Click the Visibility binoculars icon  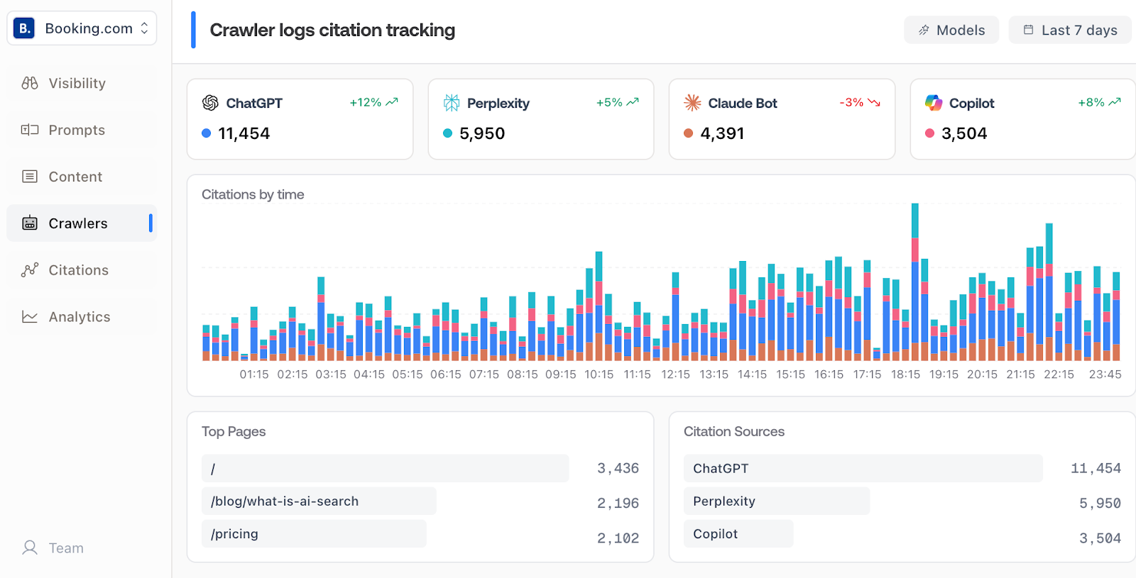coord(30,83)
